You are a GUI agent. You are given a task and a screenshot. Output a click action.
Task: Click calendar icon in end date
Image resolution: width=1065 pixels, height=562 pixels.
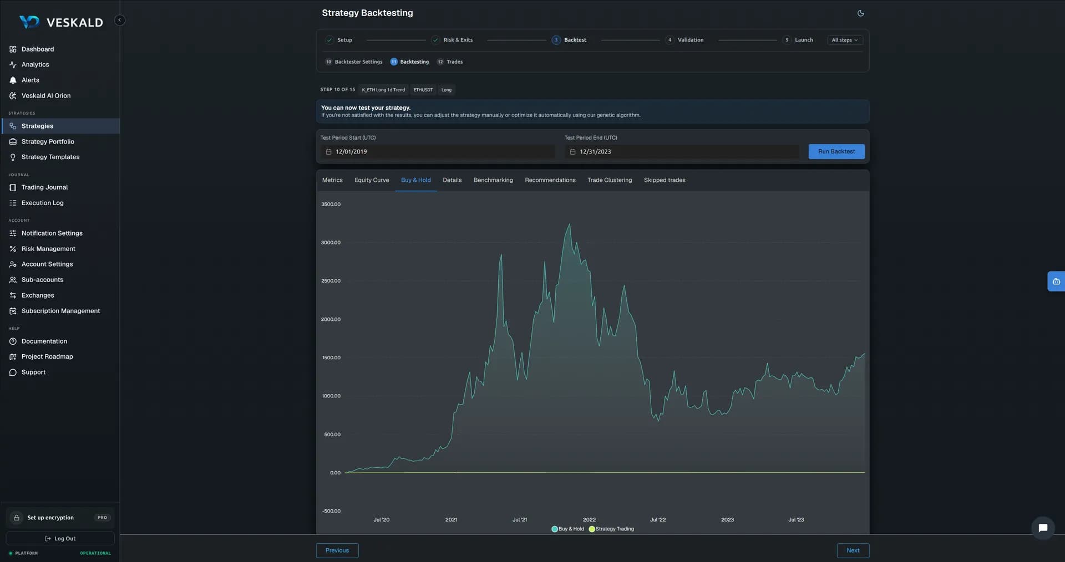coord(572,152)
